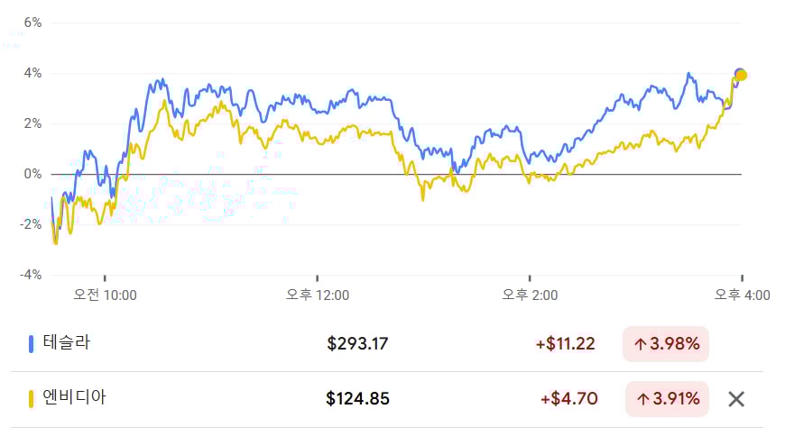Screen dimensions: 785x436
Task: Click the 3.91% gain badge
Action: coord(667,399)
